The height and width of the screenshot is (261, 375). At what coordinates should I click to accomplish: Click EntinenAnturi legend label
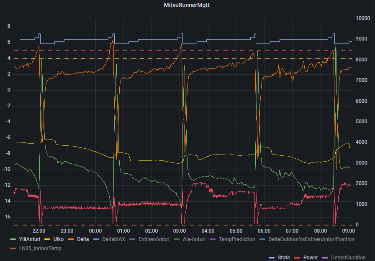[x=153, y=239]
